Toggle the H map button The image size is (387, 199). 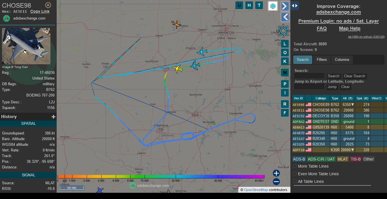coord(249,5)
